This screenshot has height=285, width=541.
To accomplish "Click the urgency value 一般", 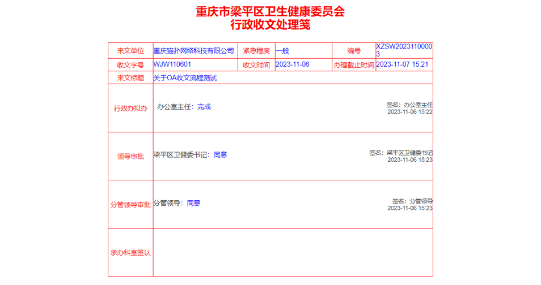I will pos(282,51).
